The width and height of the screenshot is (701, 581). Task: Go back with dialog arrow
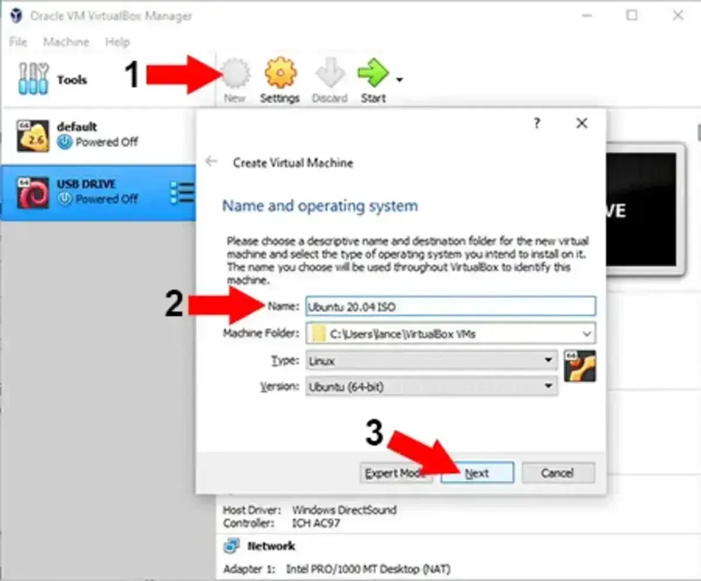click(211, 162)
